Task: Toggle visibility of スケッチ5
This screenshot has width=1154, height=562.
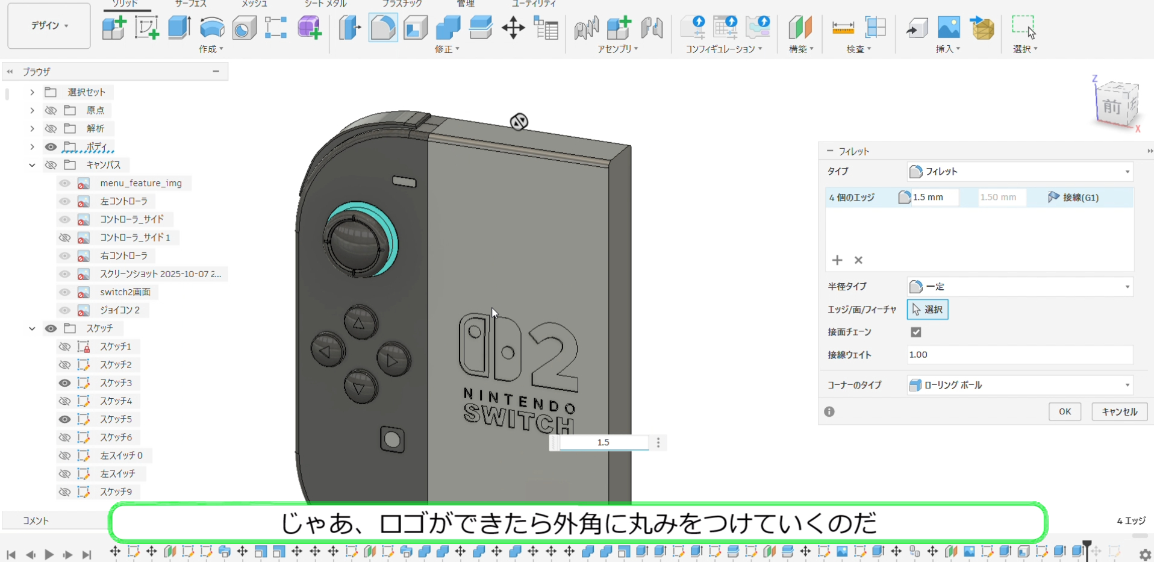Action: coord(65,419)
